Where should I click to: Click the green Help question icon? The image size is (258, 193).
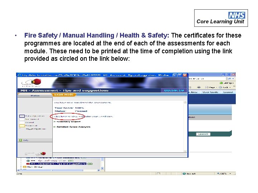point(20,140)
